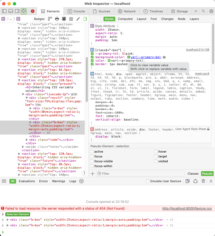
Task: Open the Network tab
Action: (x=127, y=11)
